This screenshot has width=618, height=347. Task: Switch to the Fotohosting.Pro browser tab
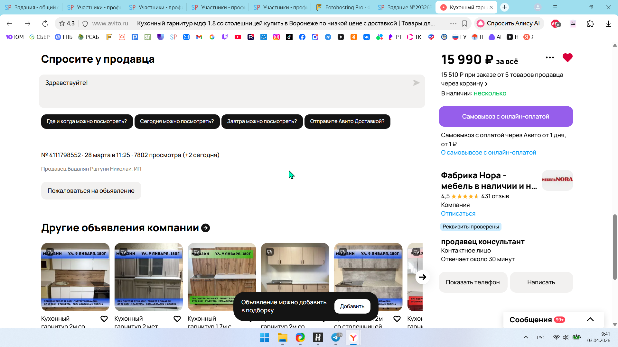tap(343, 7)
